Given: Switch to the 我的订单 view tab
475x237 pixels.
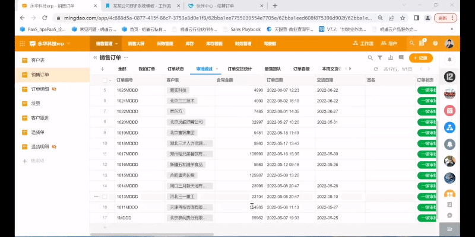Looking at the screenshot, I should pyautogui.click(x=147, y=69).
